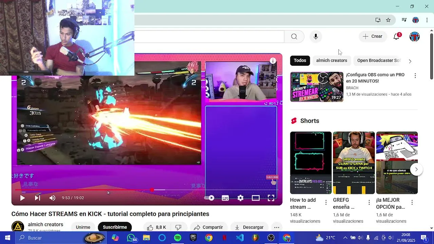This screenshot has width=434, height=244.
Task: Open the 'GREFG enseña' short thumbnail
Action: (354, 163)
